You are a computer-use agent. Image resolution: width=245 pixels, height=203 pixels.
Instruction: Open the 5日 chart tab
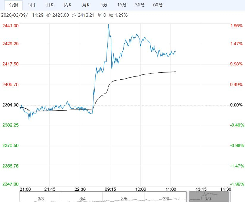[32, 5]
